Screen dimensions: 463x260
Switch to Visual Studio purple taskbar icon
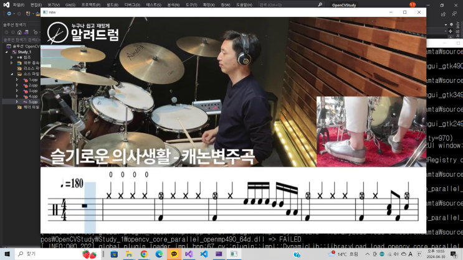pos(189,254)
